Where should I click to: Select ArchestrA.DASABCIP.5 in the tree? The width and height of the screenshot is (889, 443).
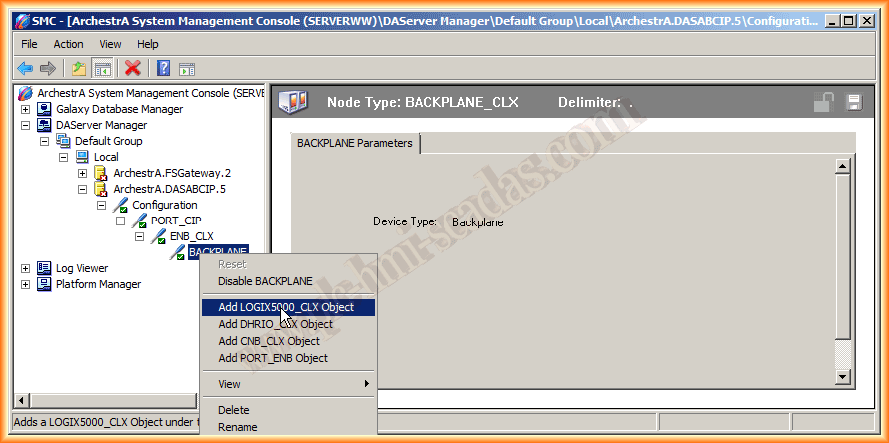169,189
